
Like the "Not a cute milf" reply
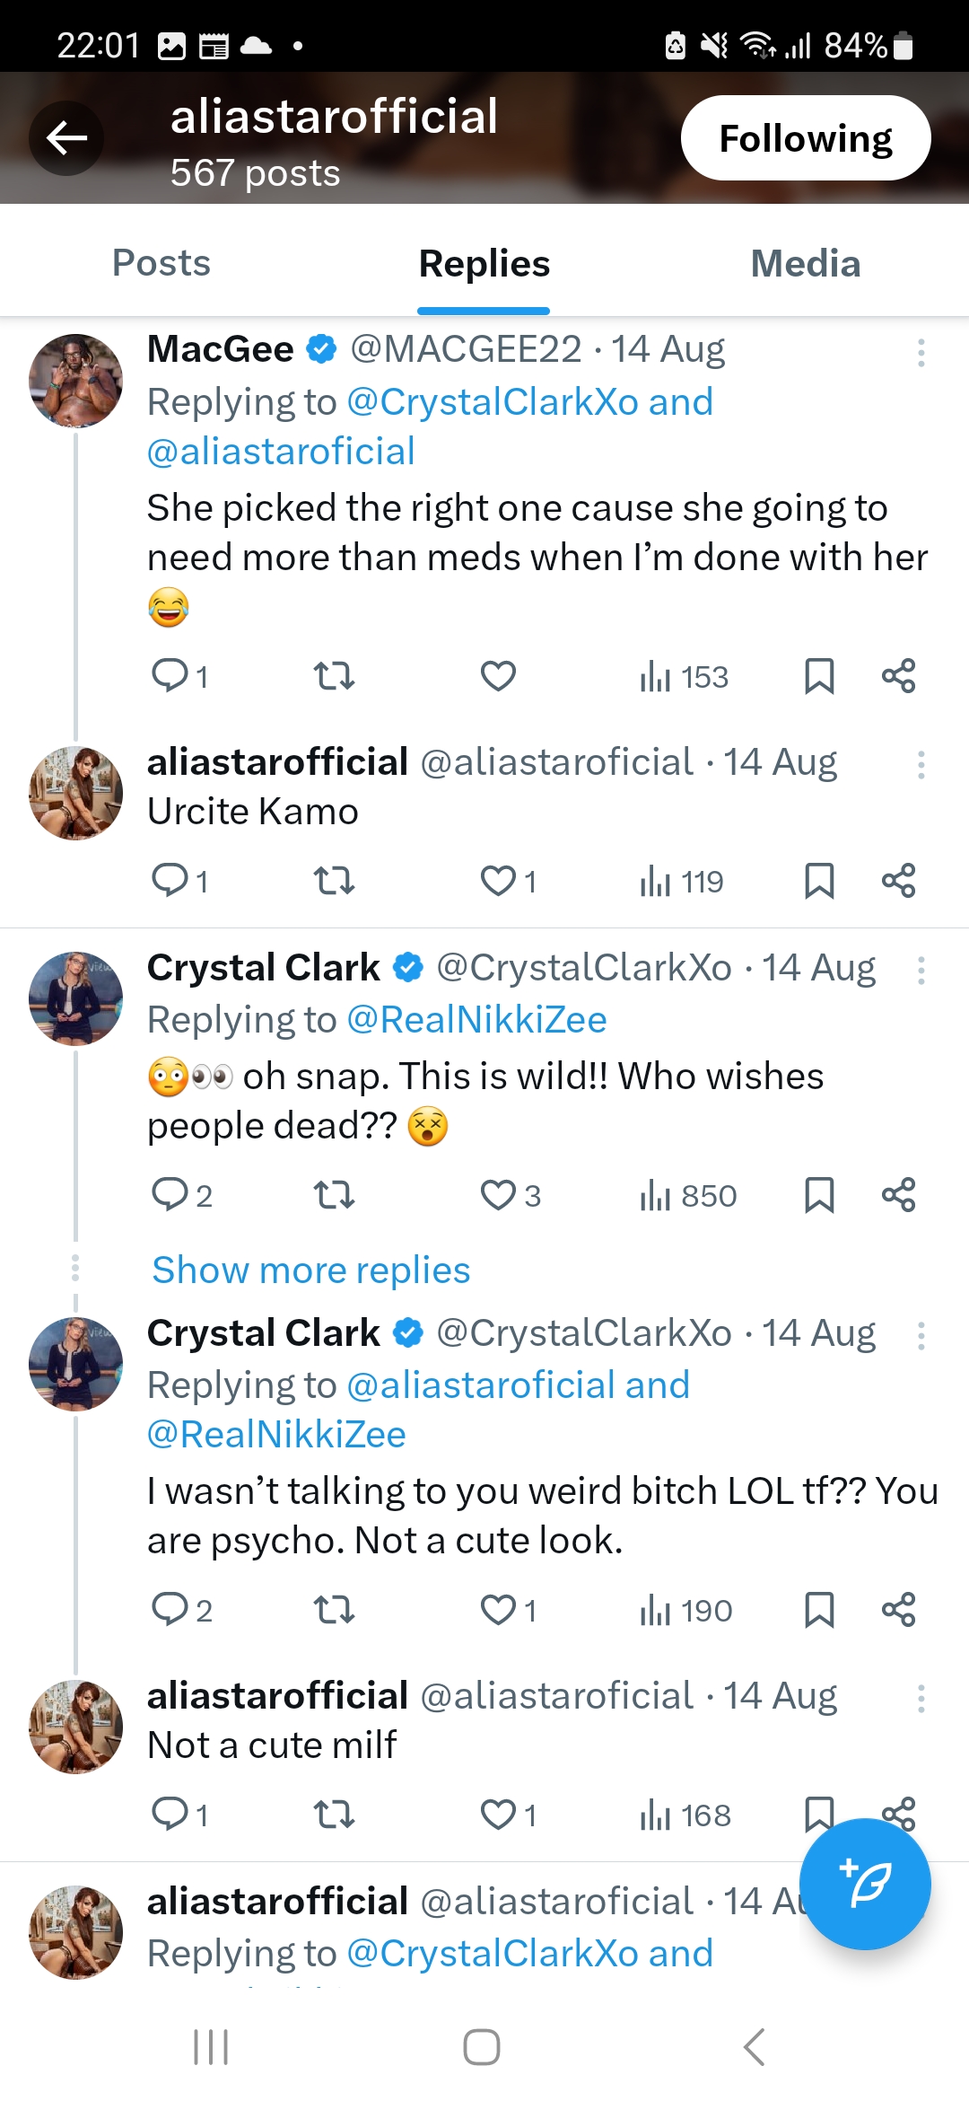click(498, 1815)
